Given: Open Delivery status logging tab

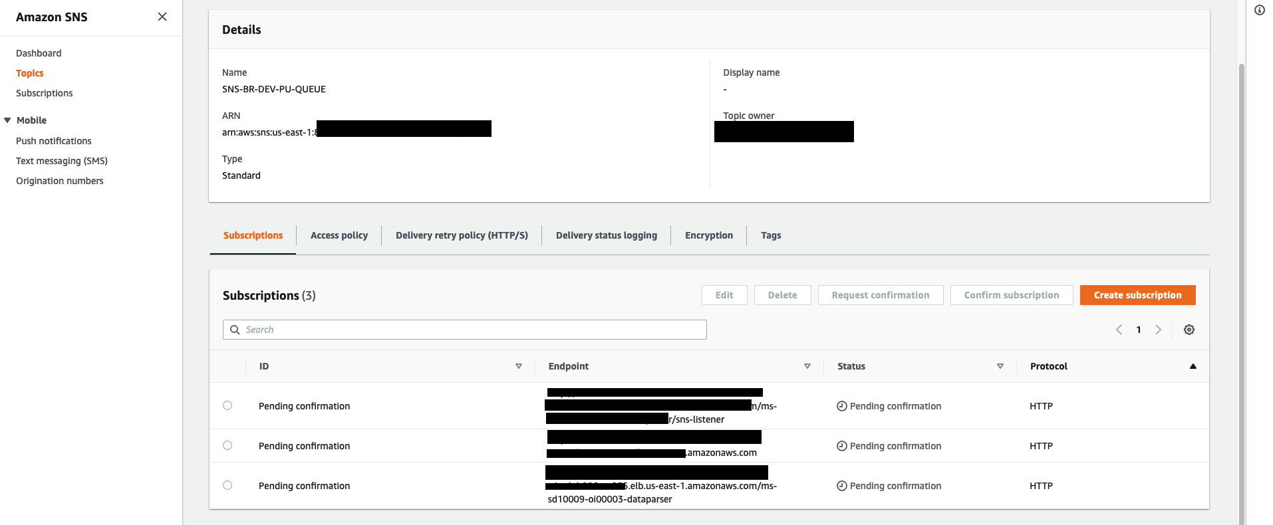Looking at the screenshot, I should 607,235.
